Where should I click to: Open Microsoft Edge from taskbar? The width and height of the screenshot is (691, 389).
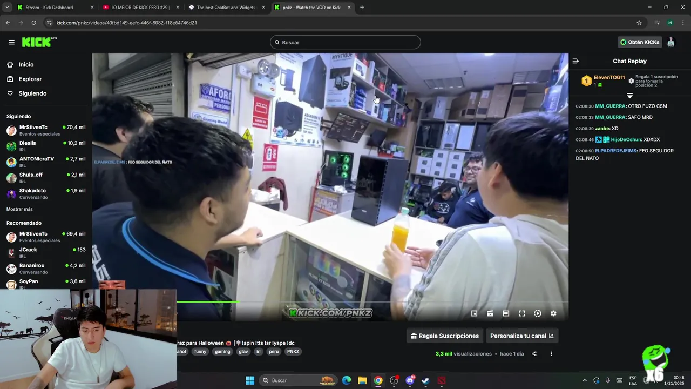pyautogui.click(x=347, y=380)
